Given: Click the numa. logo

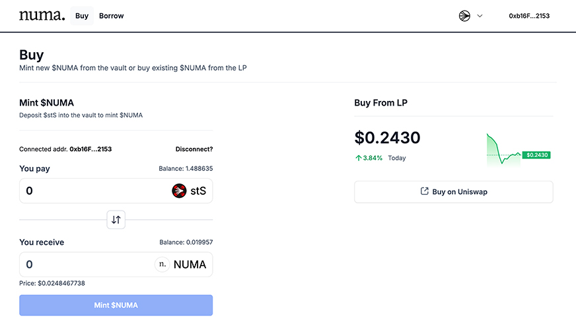Looking at the screenshot, I should (42, 16).
